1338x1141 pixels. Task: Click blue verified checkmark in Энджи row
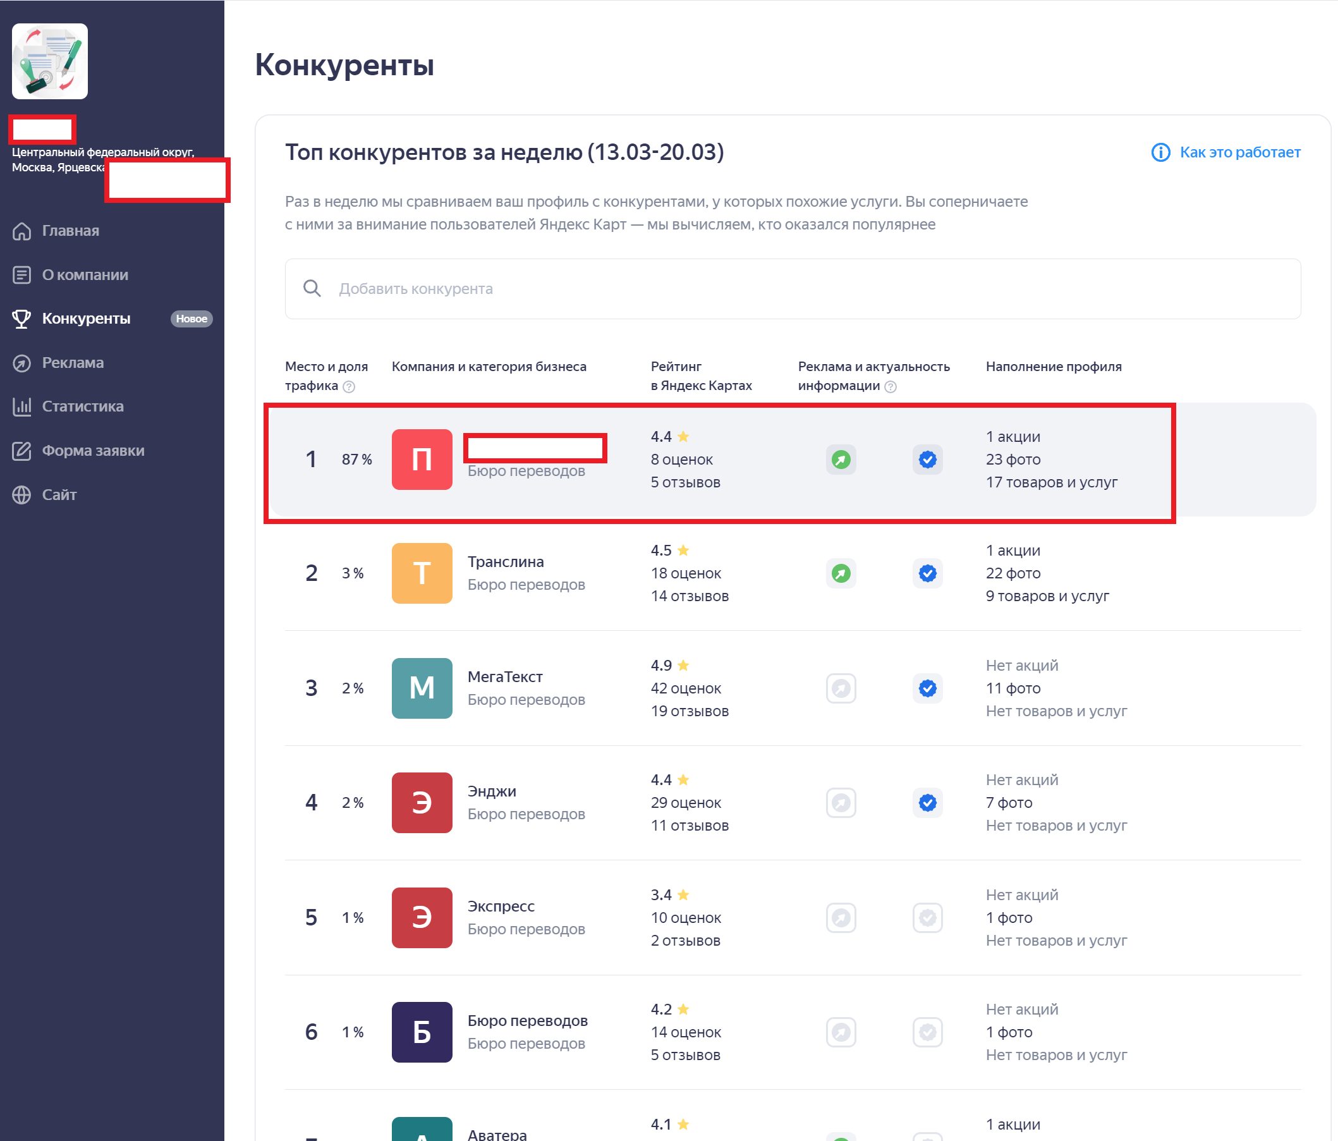[927, 803]
